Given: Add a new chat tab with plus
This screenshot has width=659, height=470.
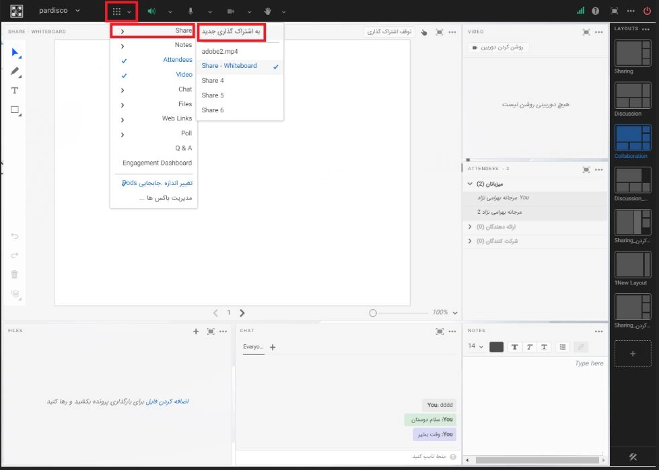Looking at the screenshot, I should 273,347.
